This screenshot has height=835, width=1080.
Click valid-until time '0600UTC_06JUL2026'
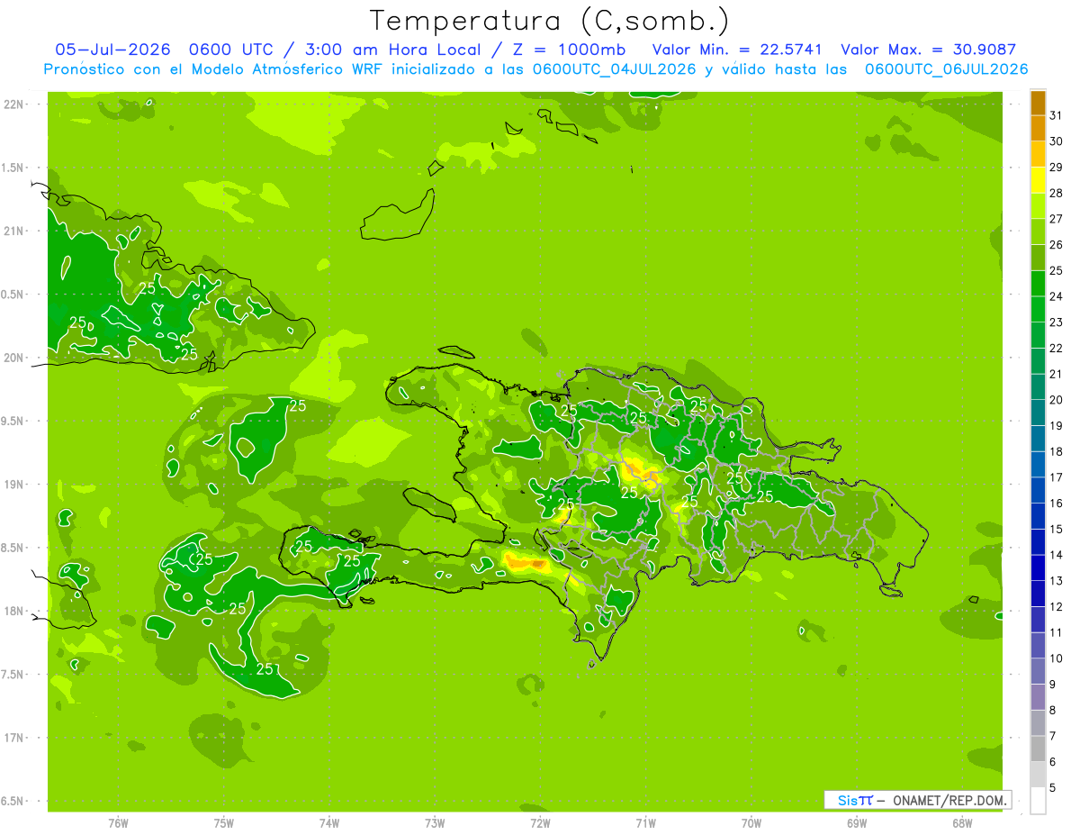947,69
